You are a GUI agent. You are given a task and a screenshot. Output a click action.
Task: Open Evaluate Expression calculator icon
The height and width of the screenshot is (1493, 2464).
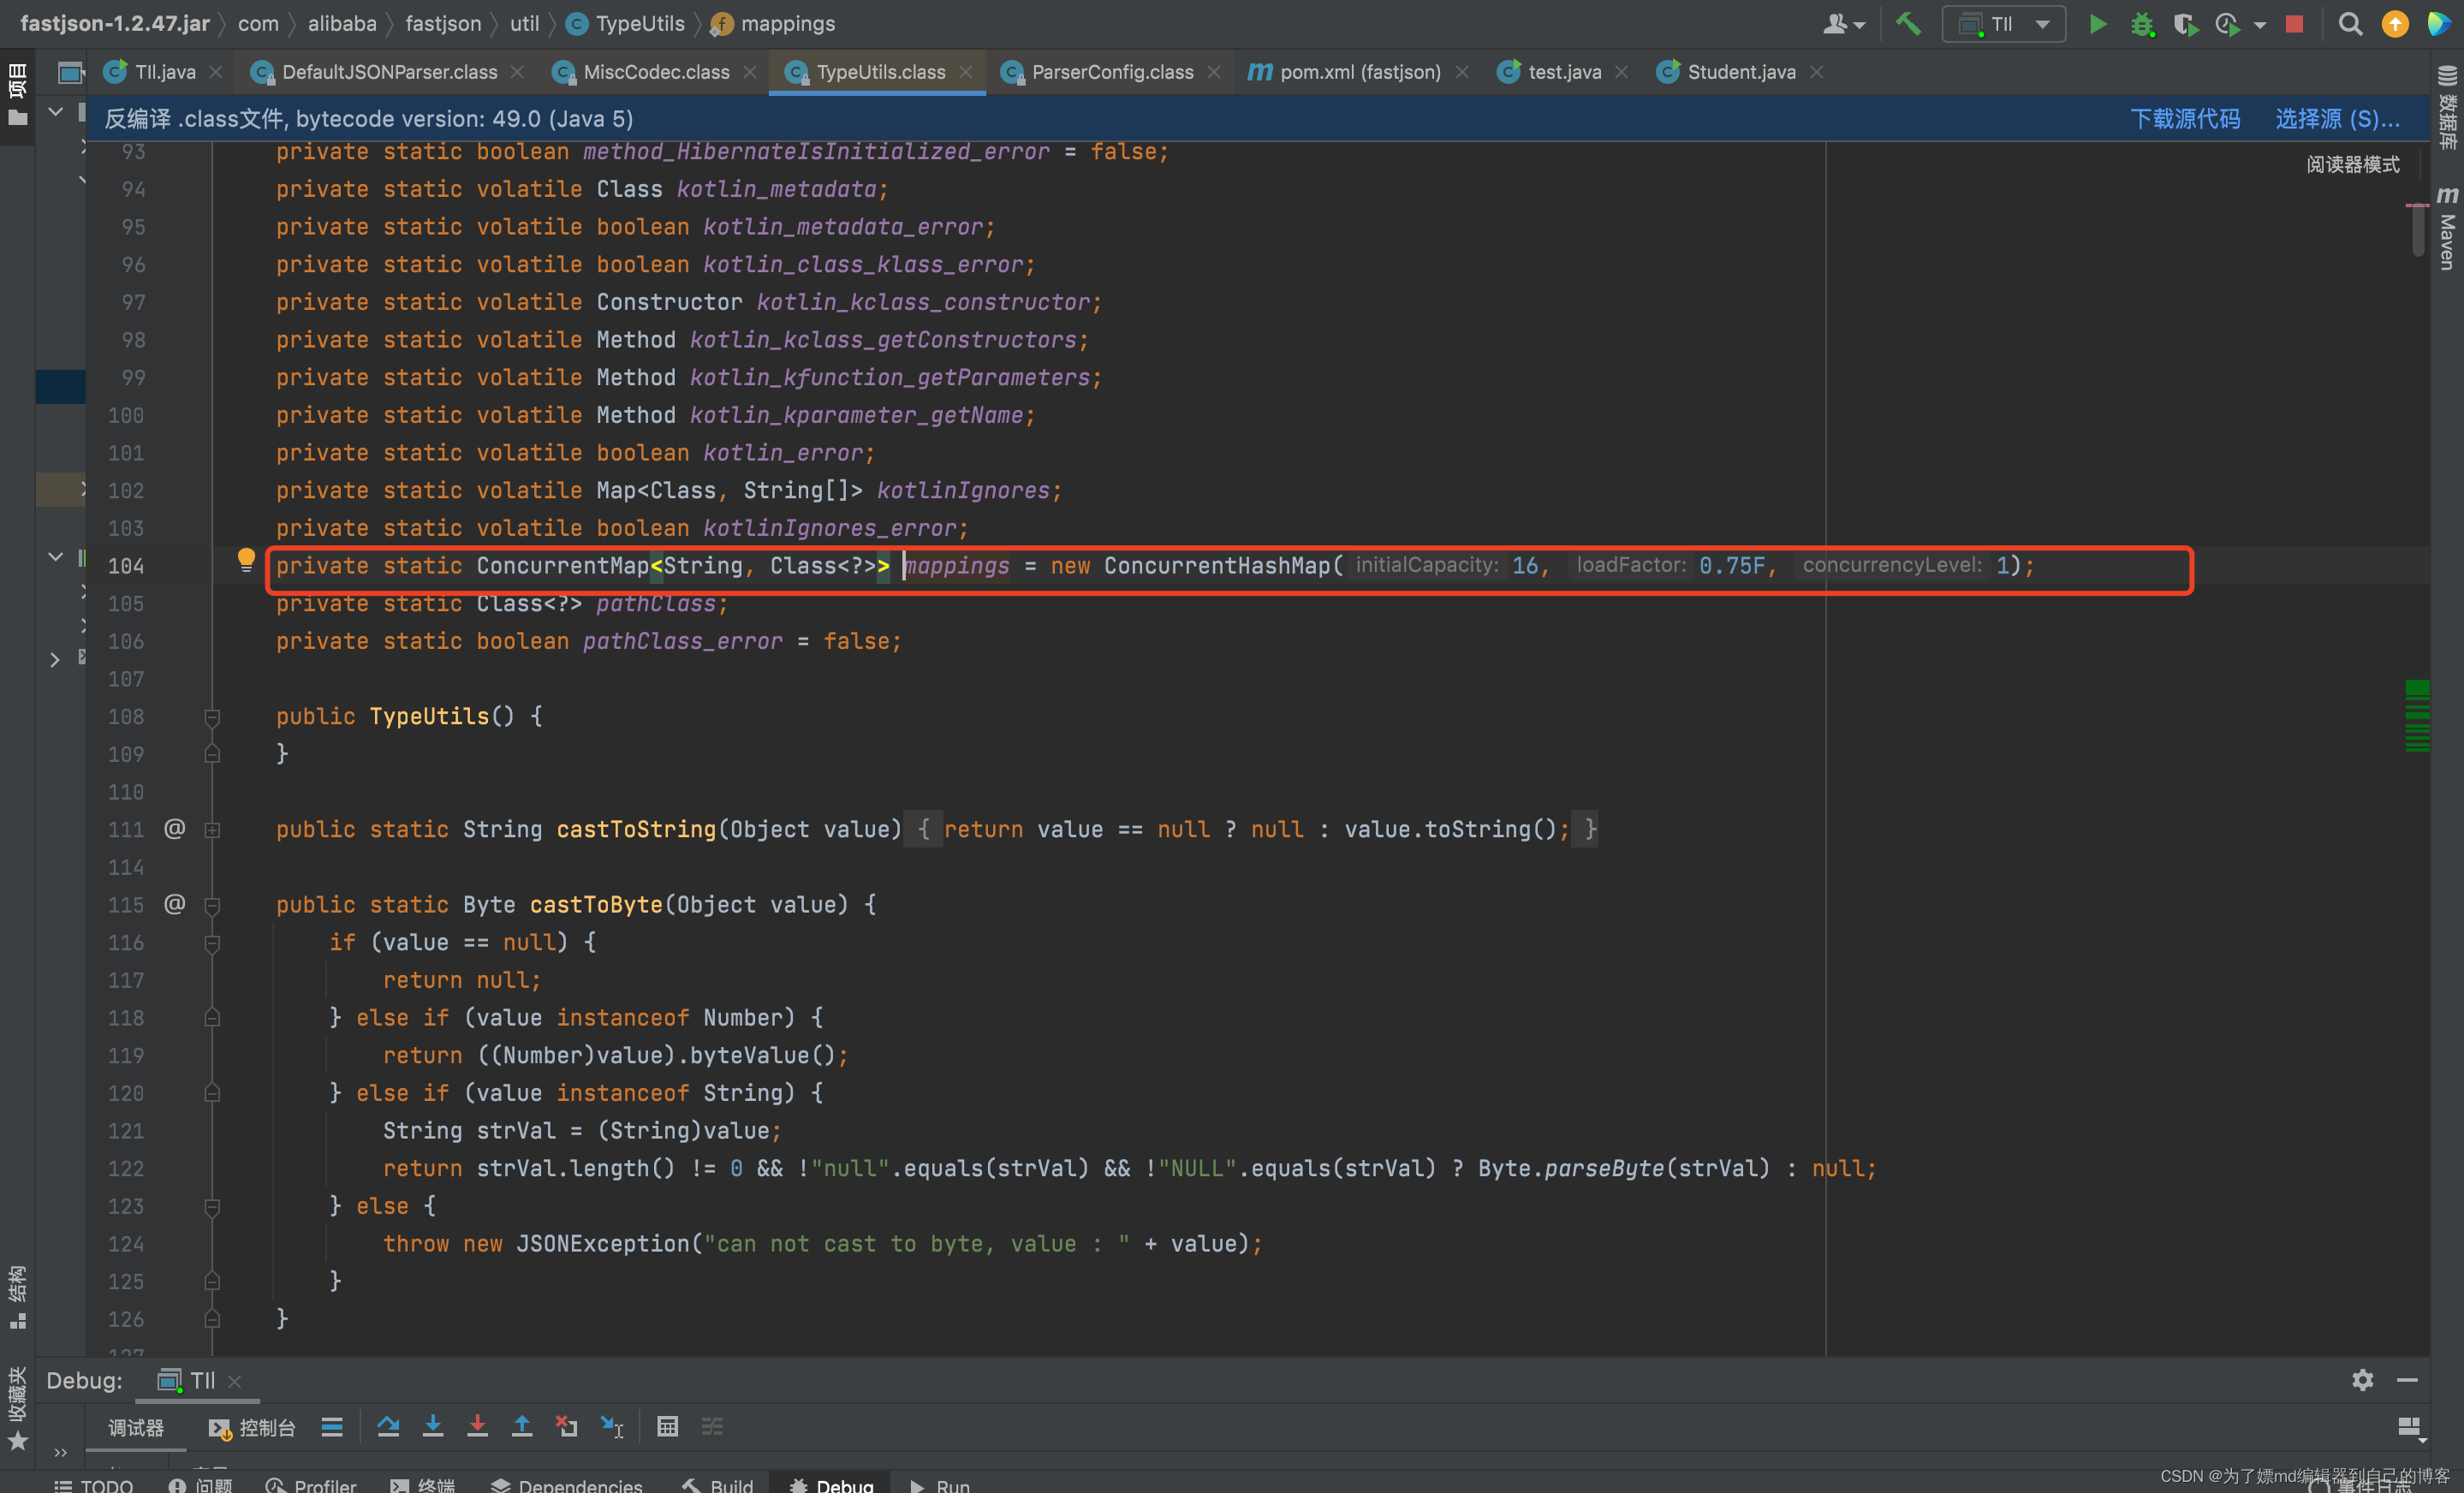[x=667, y=1426]
